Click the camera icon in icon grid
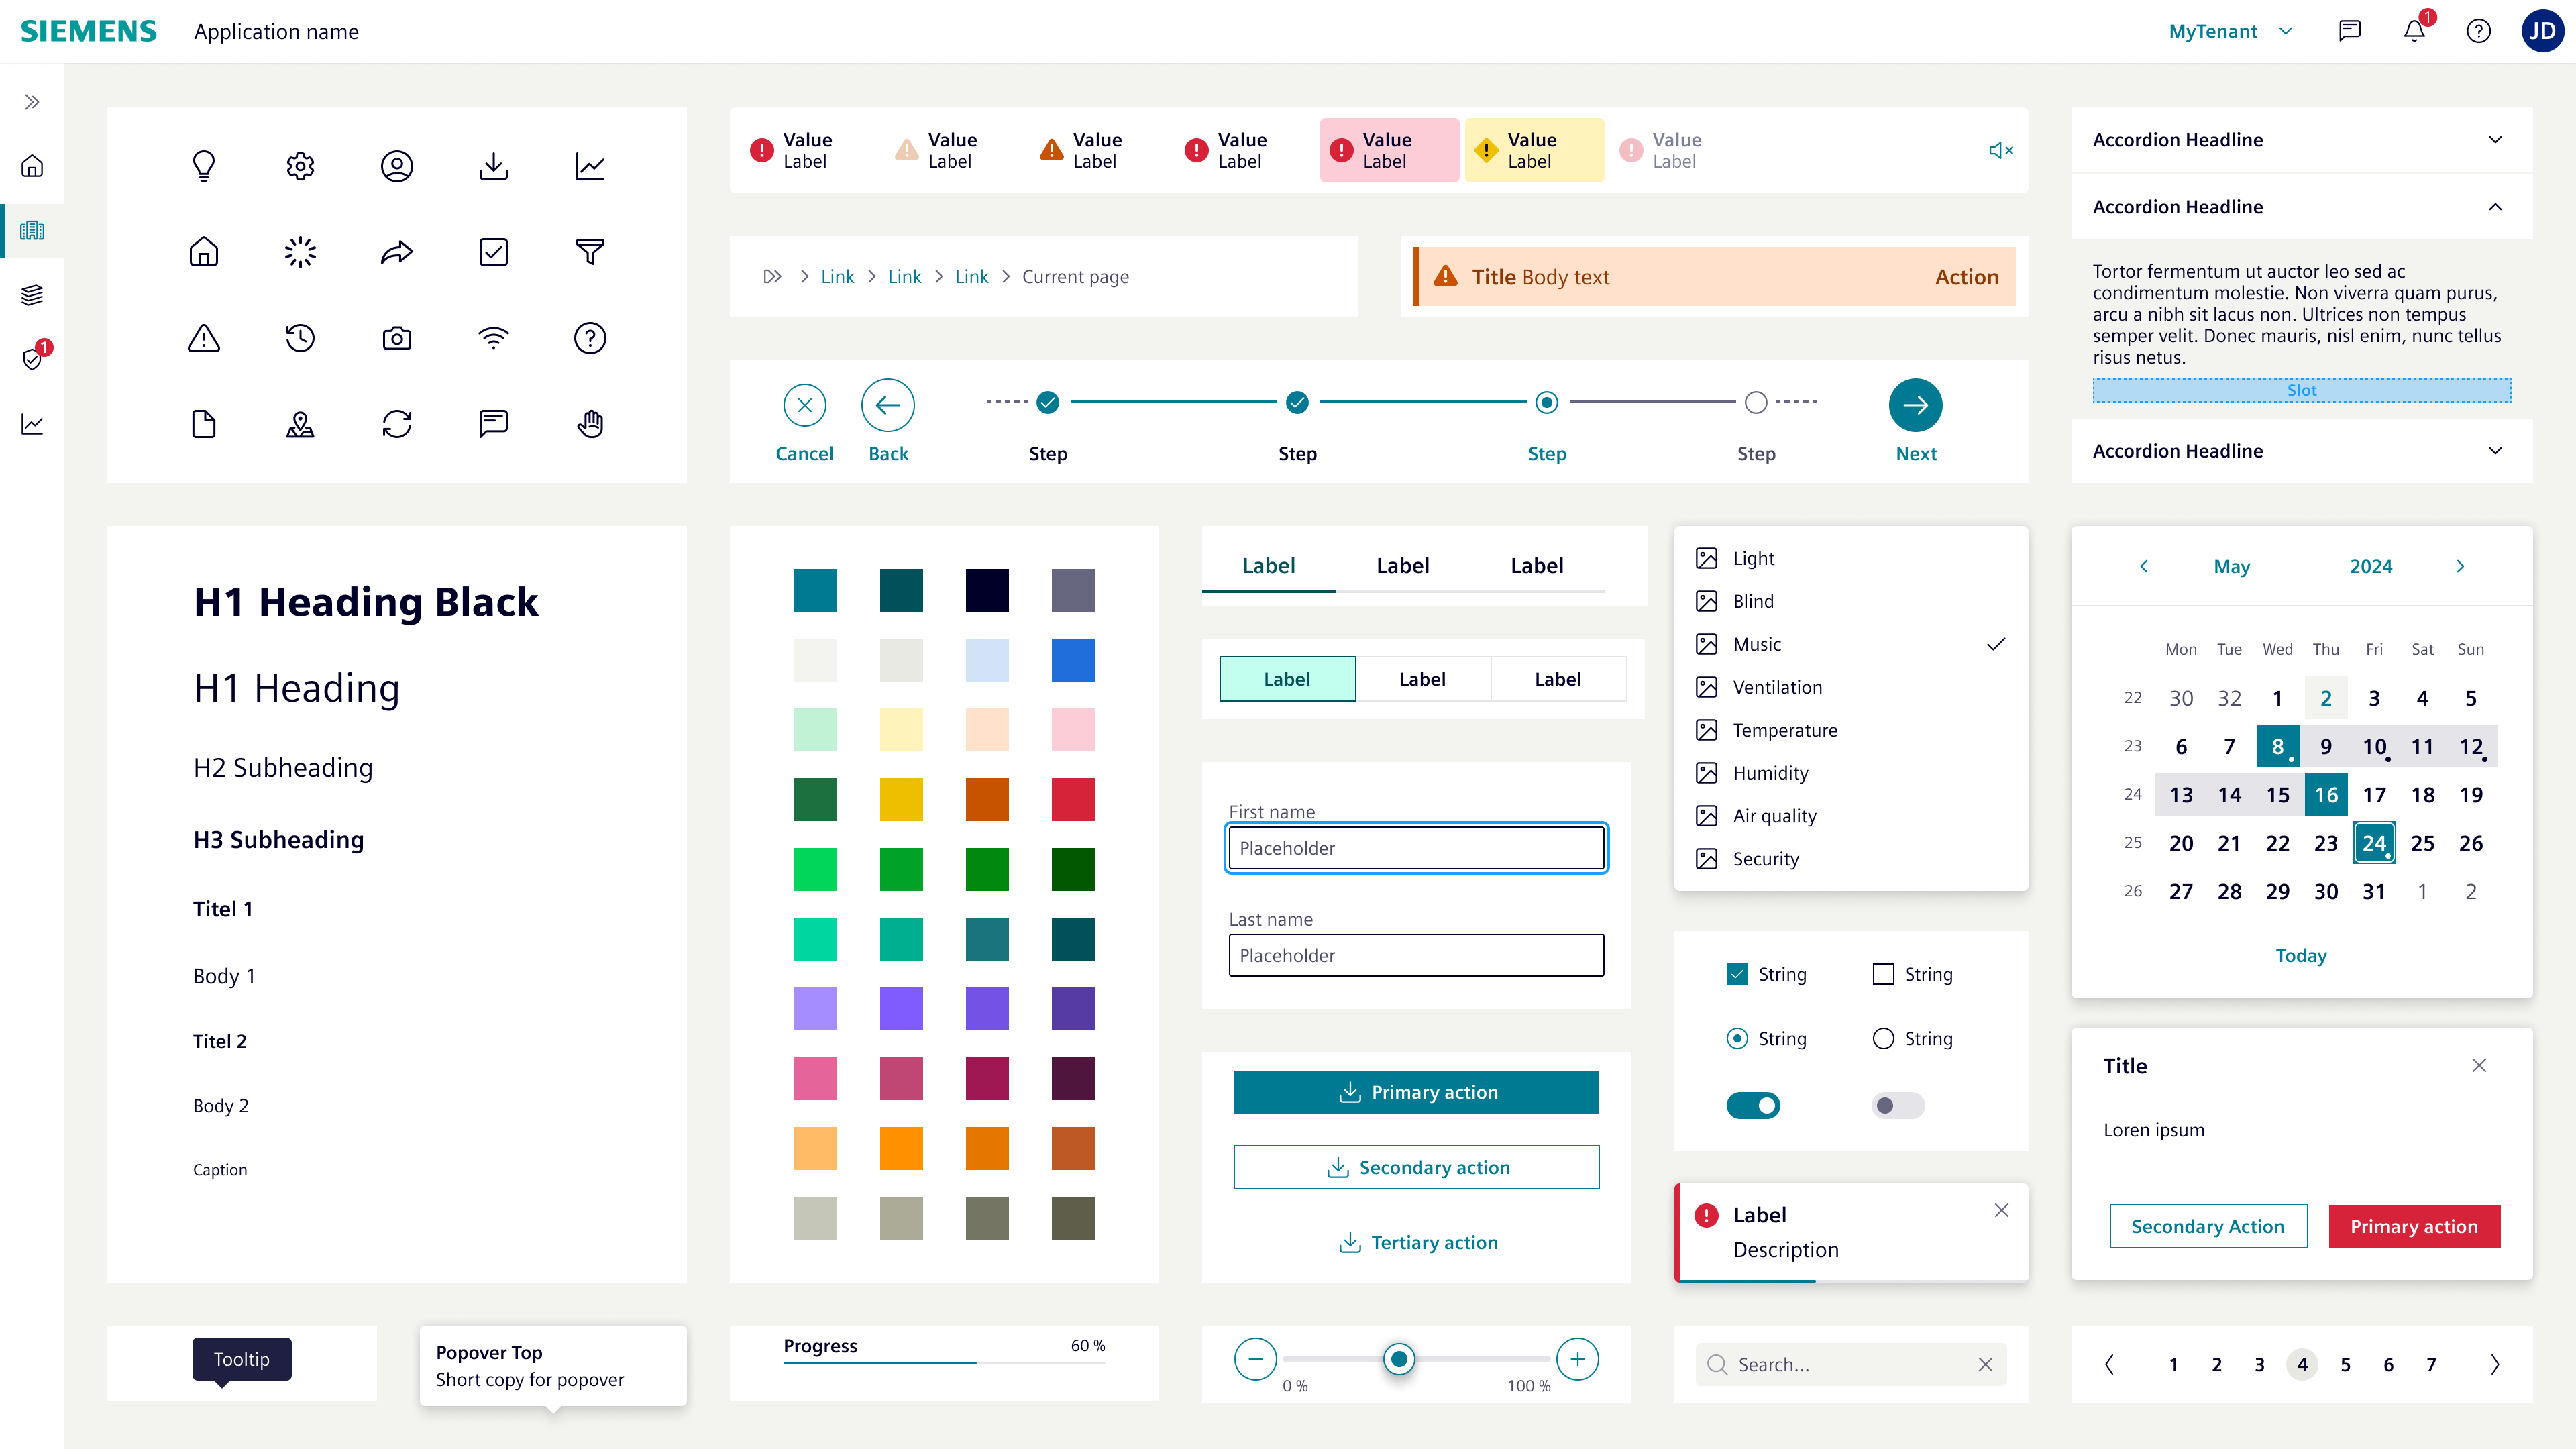Image resolution: width=2576 pixels, height=1449 pixels. click(397, 338)
